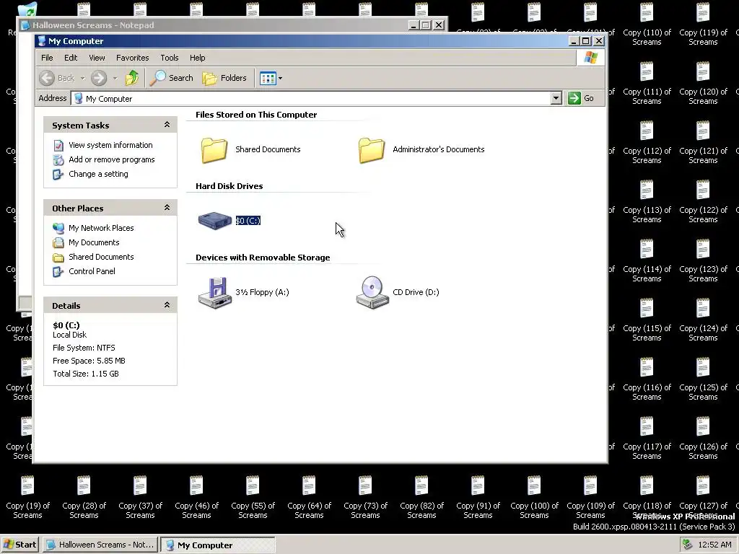Click the View system information icon

point(58,146)
